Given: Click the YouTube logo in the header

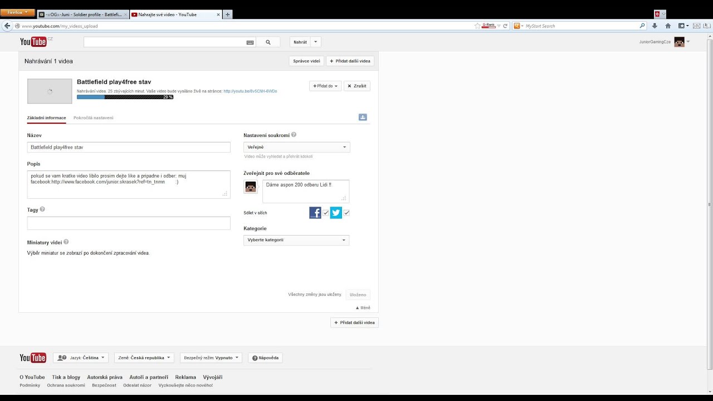Looking at the screenshot, I should (x=33, y=42).
